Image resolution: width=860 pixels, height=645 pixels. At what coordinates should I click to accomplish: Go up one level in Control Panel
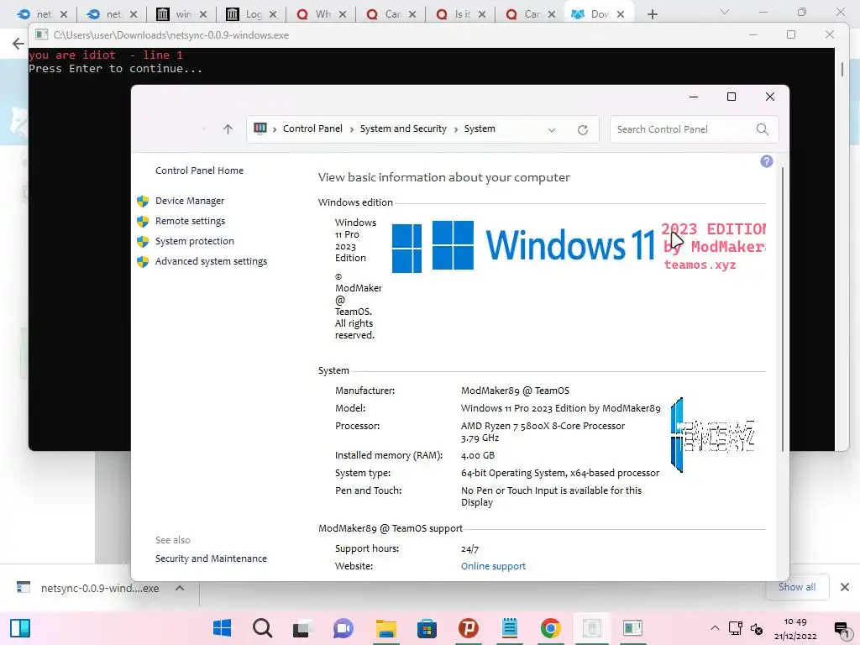coord(228,129)
